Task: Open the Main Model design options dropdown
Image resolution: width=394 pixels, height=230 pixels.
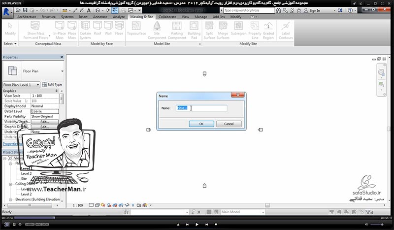Action: pyautogui.click(x=263, y=212)
